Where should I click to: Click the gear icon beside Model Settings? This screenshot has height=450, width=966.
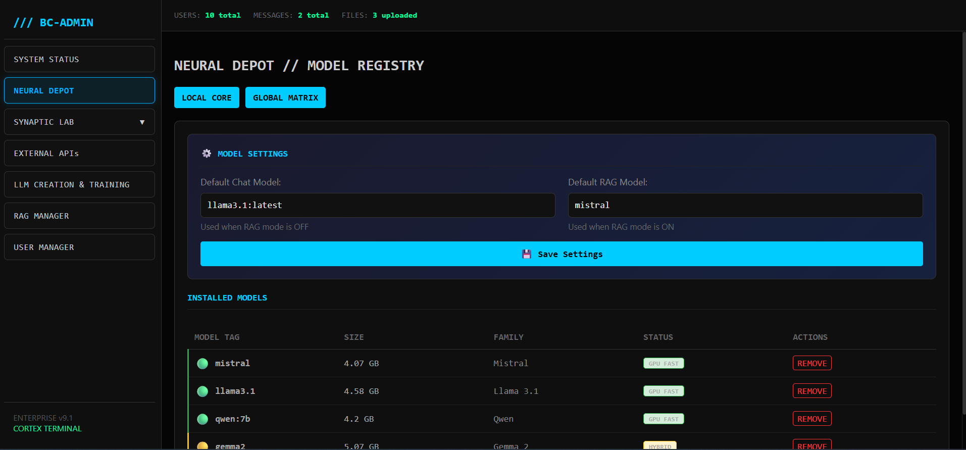point(207,154)
